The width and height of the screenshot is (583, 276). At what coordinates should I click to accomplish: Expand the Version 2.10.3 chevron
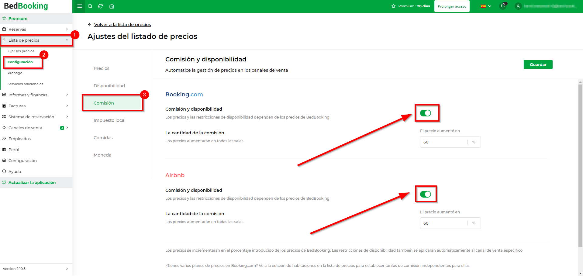67,269
